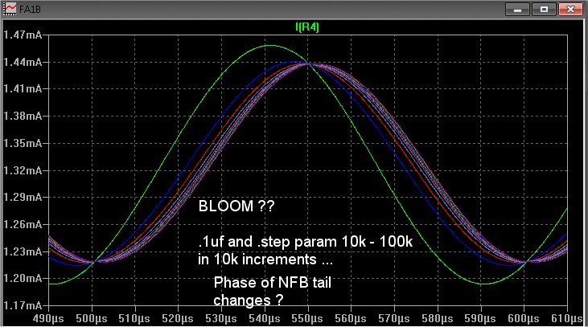Click the 560µs time axis label

[351, 319]
